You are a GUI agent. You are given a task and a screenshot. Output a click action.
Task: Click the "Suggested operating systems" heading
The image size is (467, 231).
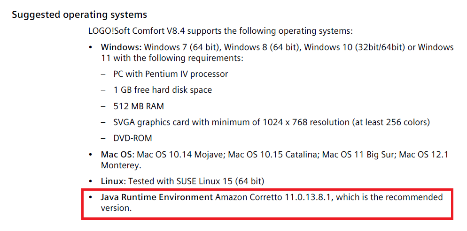tap(79, 15)
